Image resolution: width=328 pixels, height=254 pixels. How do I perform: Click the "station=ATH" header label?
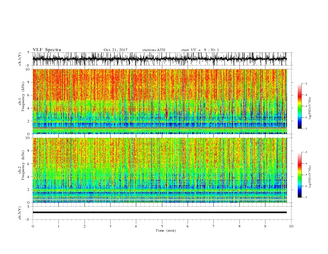pos(154,50)
